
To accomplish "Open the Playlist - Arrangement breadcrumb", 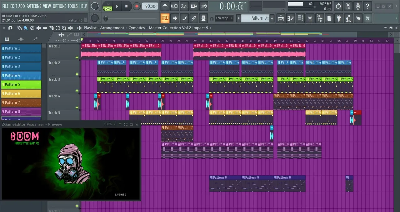I will (x=104, y=28).
